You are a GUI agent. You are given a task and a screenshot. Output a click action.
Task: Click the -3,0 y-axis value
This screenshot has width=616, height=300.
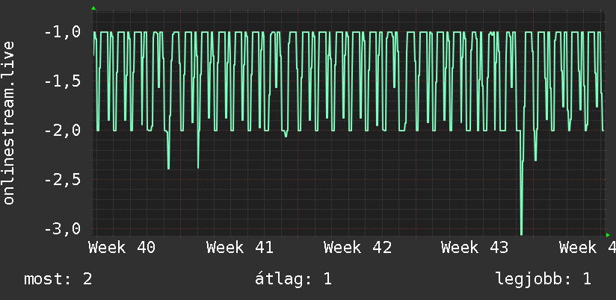(x=63, y=228)
